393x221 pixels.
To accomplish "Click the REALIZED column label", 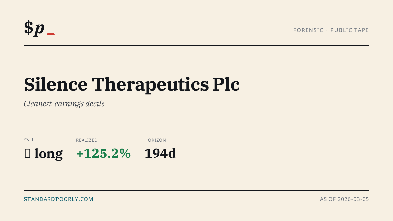I will 87,140.
